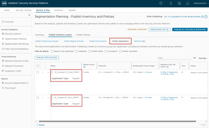Open row actions menu for IN_Orange-DC_Prod_CRM-P
Image resolution: width=209 pixels, height=128 pixels.
pyautogui.click(x=43, y=72)
